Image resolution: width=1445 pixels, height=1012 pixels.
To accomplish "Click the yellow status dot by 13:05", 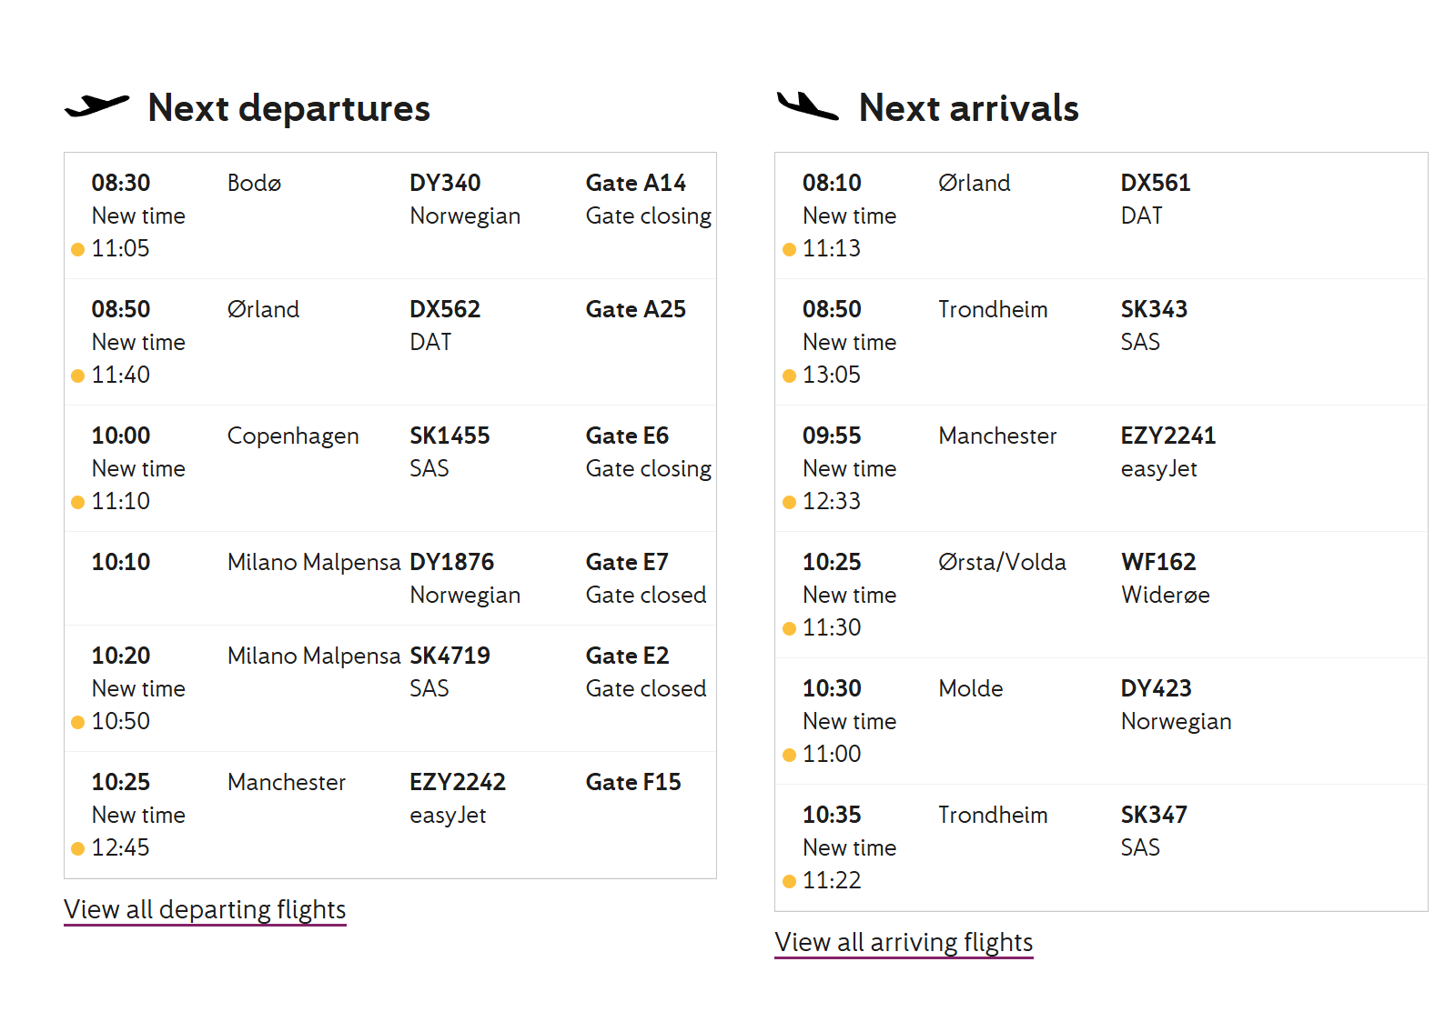I will click(x=789, y=376).
